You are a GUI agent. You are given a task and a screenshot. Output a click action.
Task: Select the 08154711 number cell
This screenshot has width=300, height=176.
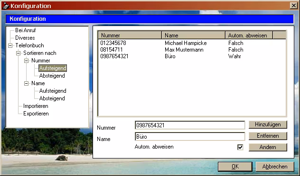click(x=112, y=50)
